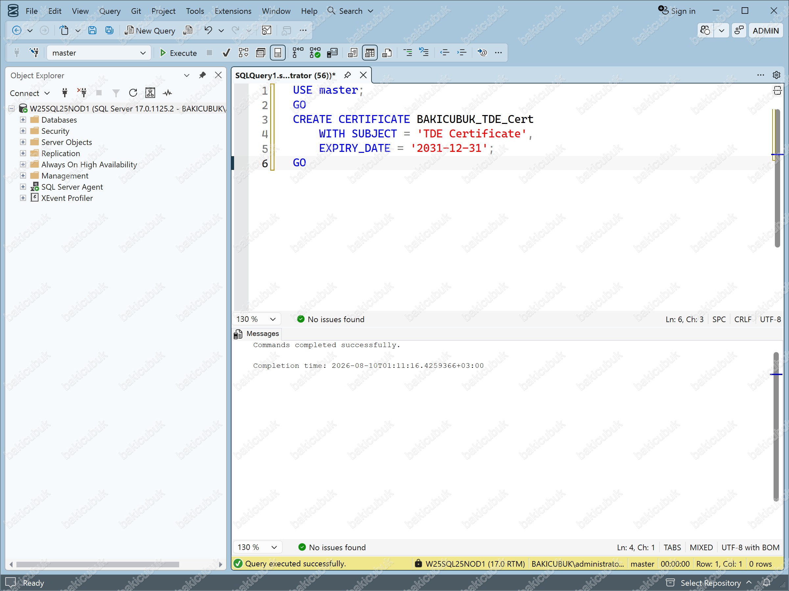Toggle Include Client Statistics
789x591 pixels.
(332, 53)
